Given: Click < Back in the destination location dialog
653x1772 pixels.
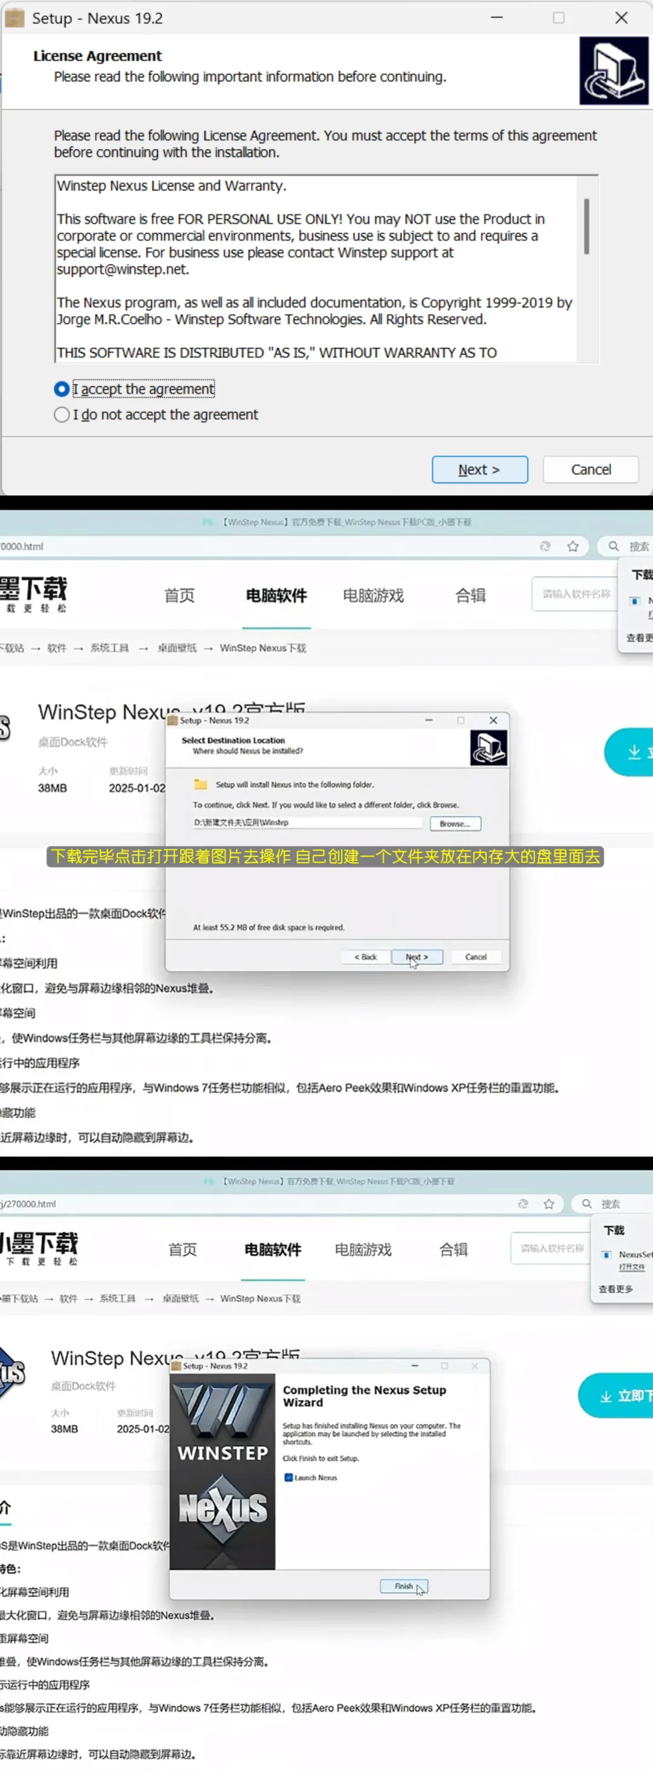Looking at the screenshot, I should (366, 958).
